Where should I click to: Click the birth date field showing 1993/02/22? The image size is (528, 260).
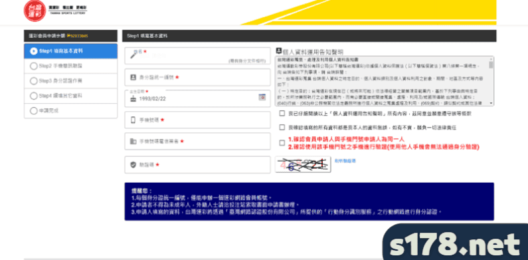point(197,99)
